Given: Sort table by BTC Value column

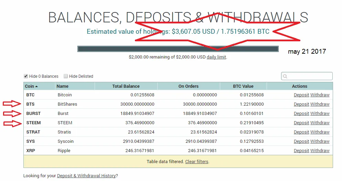Looking at the screenshot, I should click(x=243, y=86).
